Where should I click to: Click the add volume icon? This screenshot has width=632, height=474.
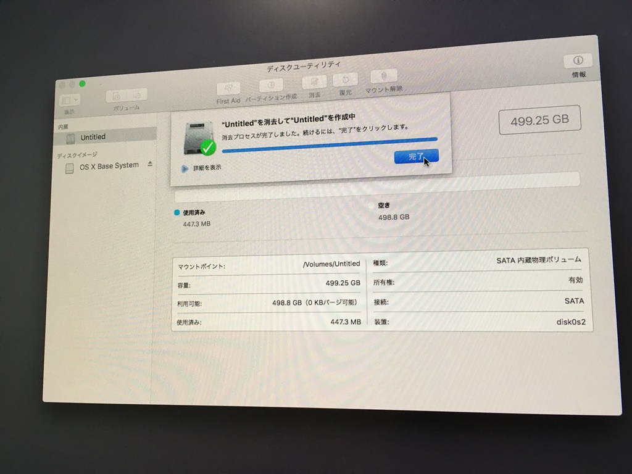click(117, 96)
